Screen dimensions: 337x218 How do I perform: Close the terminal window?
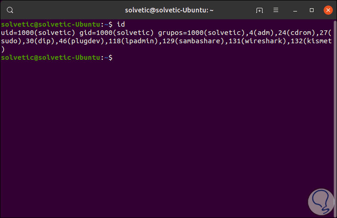coord(328,10)
